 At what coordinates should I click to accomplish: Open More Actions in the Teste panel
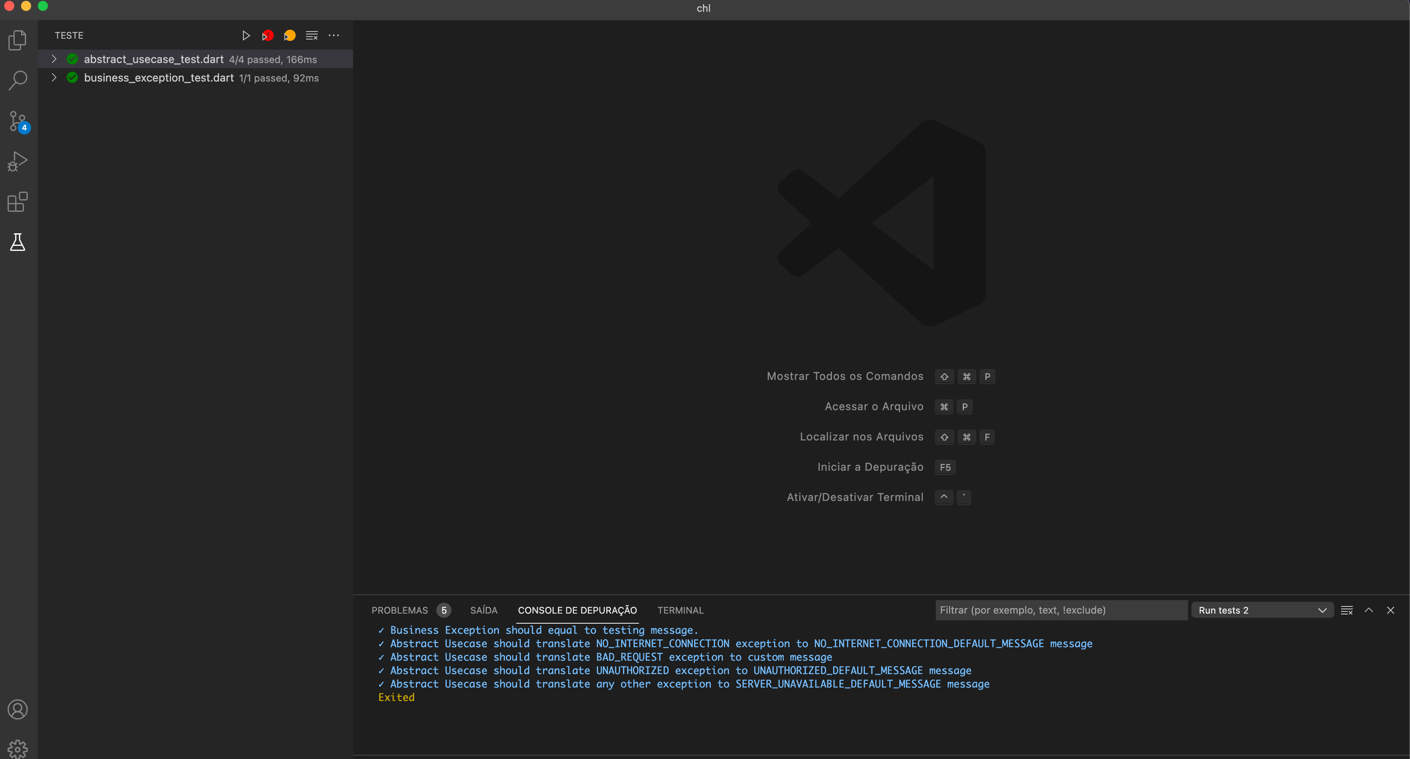(333, 35)
